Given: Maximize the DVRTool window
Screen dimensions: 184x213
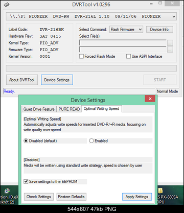Looking at the screenshot, I should (160, 3).
